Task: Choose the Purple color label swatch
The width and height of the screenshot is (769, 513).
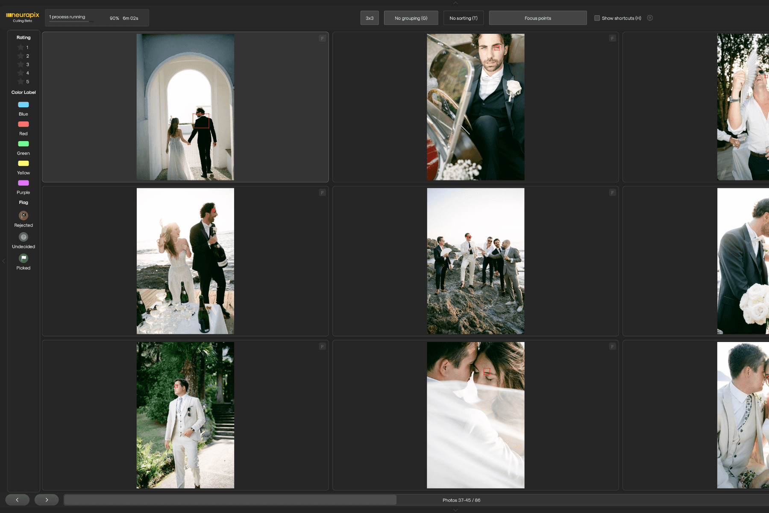Action: pyautogui.click(x=23, y=183)
